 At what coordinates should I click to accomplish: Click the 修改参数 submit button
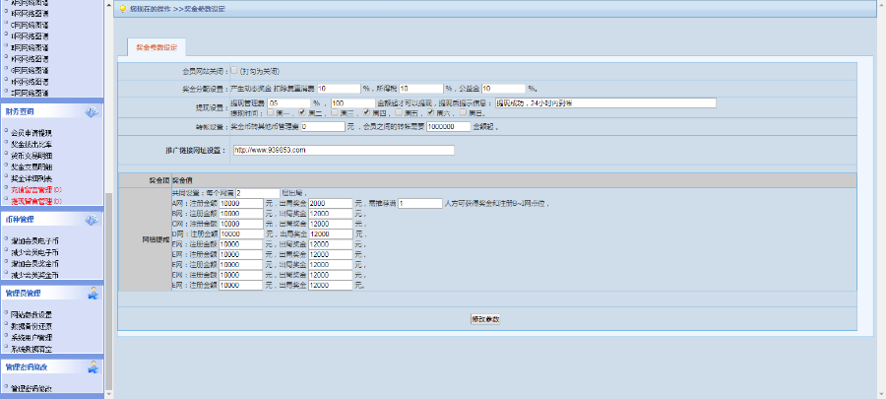tap(485, 319)
